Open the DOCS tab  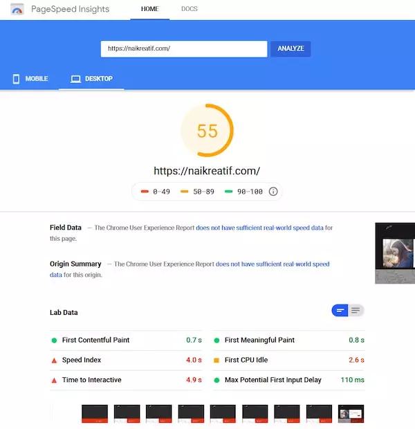(x=190, y=9)
